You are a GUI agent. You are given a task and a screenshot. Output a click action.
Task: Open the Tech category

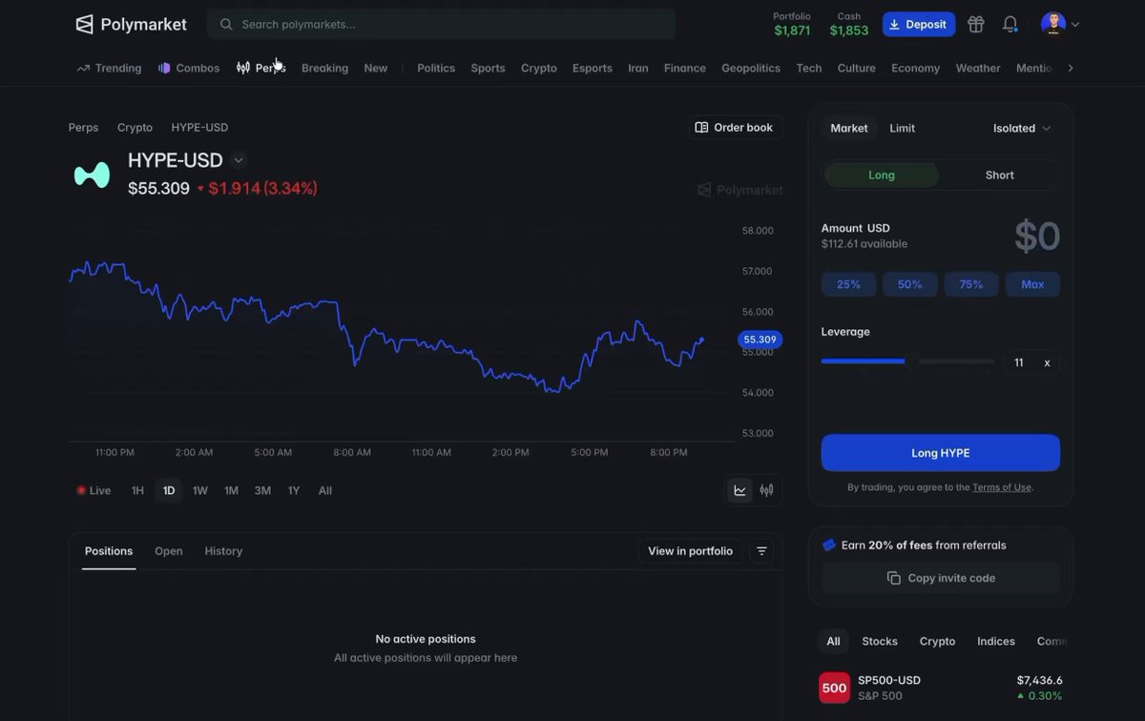click(x=809, y=68)
